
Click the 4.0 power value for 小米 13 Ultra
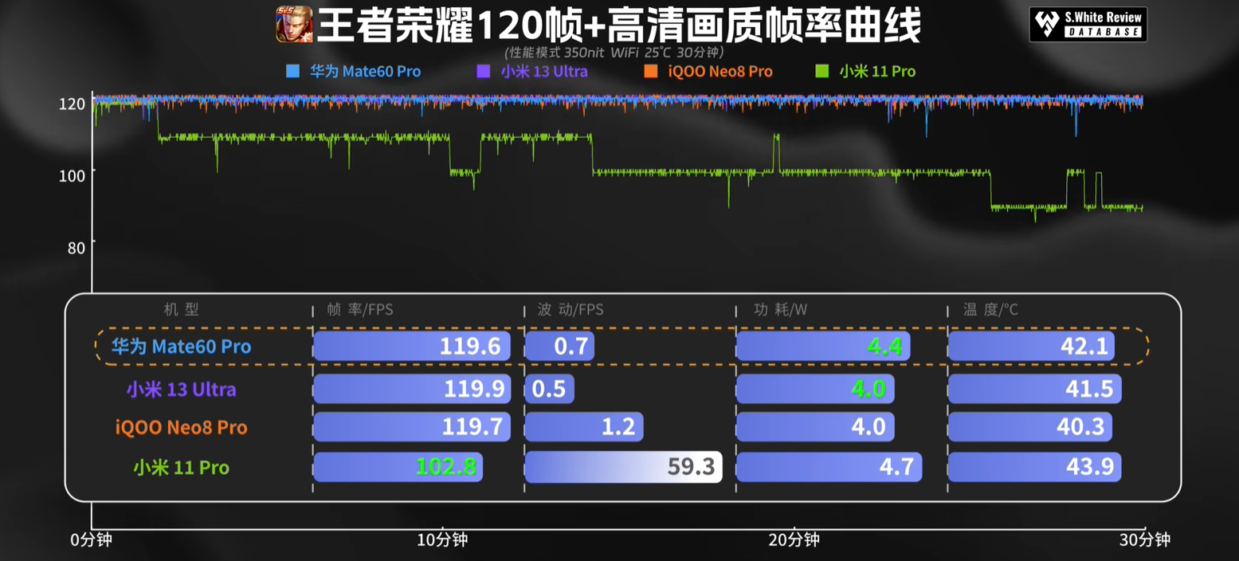pos(868,390)
